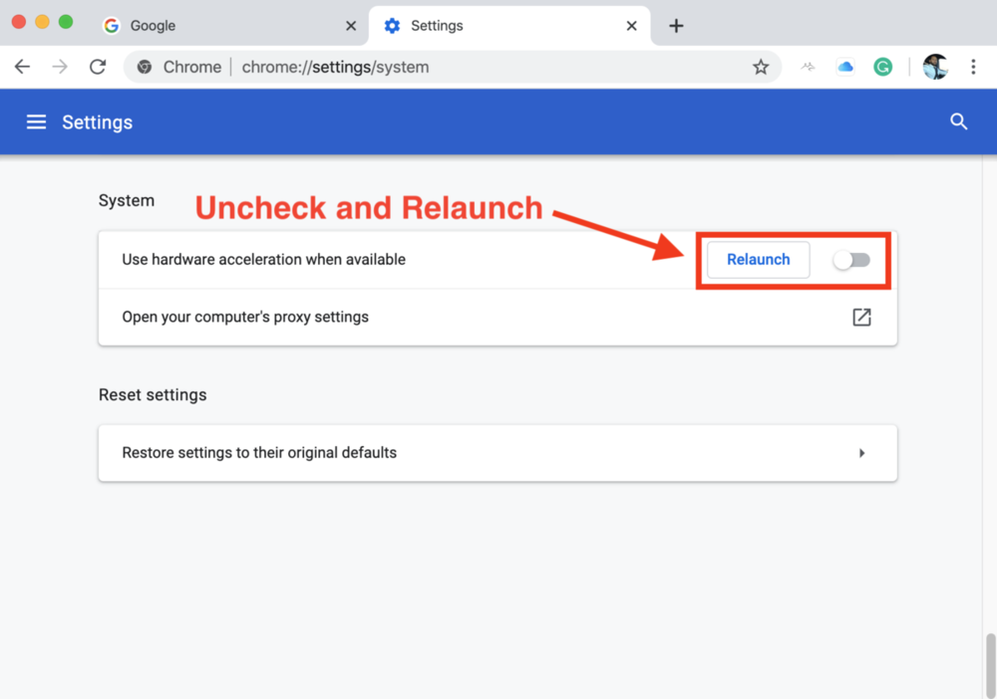Toggle the hardware acceleration switch
Image resolution: width=997 pixels, height=699 pixels.
[852, 260]
